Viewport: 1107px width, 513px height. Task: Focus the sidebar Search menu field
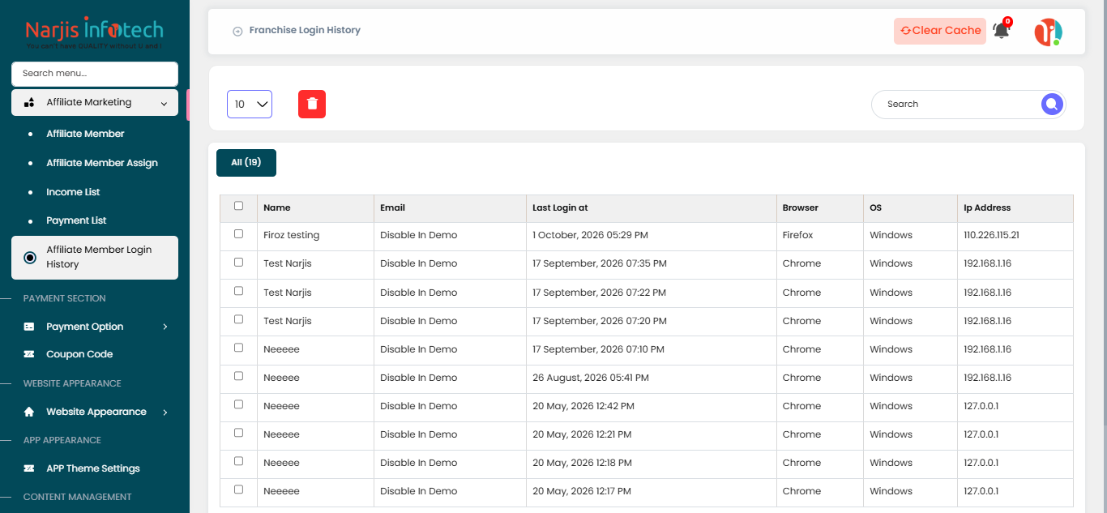click(x=95, y=74)
